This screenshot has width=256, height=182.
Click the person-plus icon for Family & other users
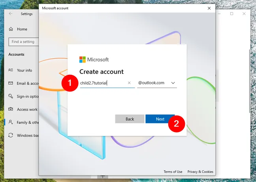click(x=11, y=122)
